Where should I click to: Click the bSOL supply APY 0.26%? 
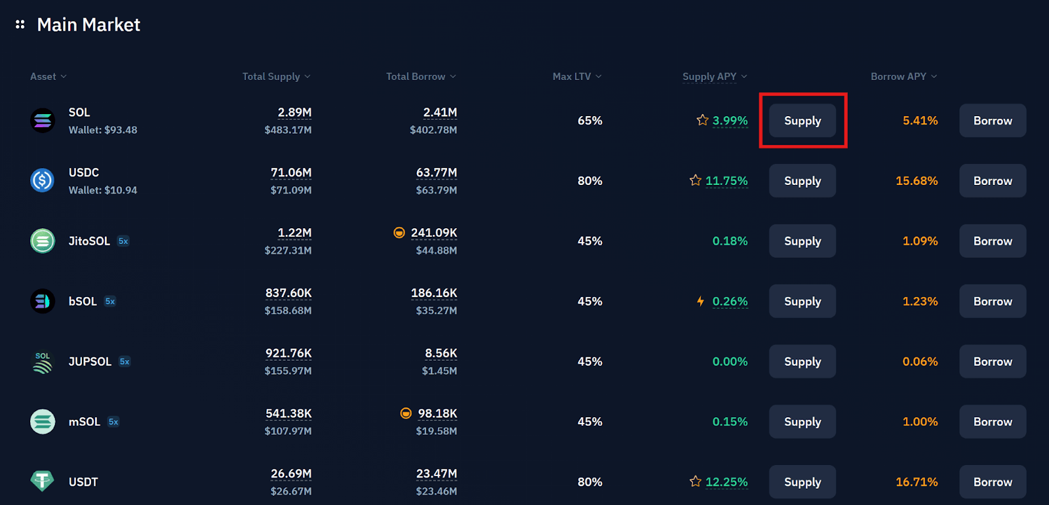[730, 301]
